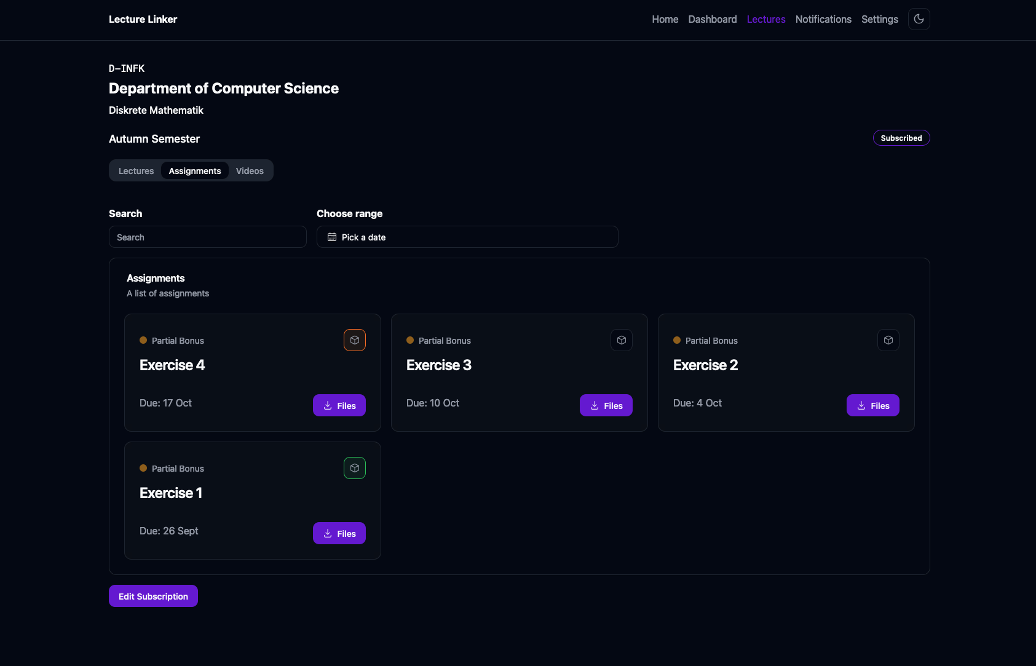Viewport: 1036px width, 666px height.
Task: Download files for Exercise 1
Action: tap(339, 533)
